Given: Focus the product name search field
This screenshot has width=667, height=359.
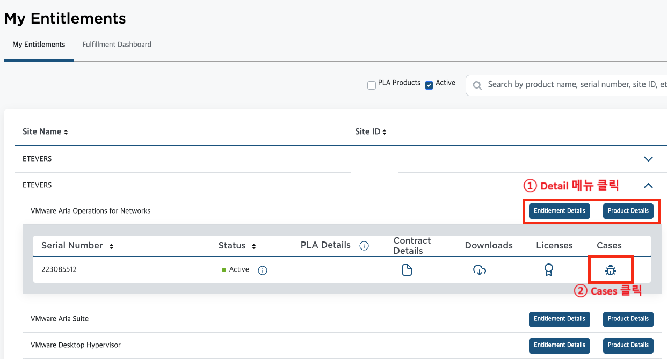Looking at the screenshot, I should (x=575, y=85).
